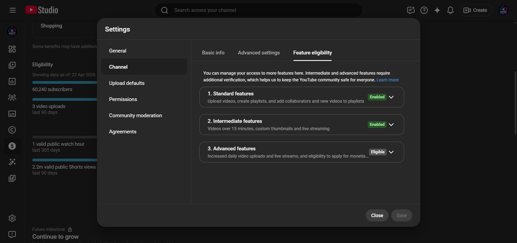Select General in settings menu
Screen dimensions: 517x243
point(144,51)
